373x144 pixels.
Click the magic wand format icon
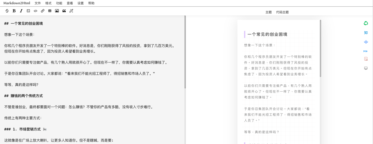pyautogui.click(x=71, y=11)
